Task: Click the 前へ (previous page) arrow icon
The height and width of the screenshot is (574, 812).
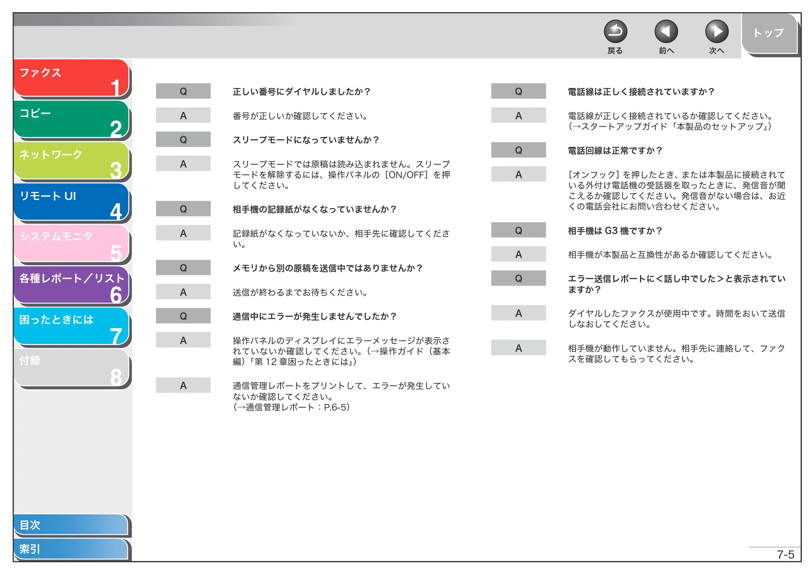Action: [666, 32]
